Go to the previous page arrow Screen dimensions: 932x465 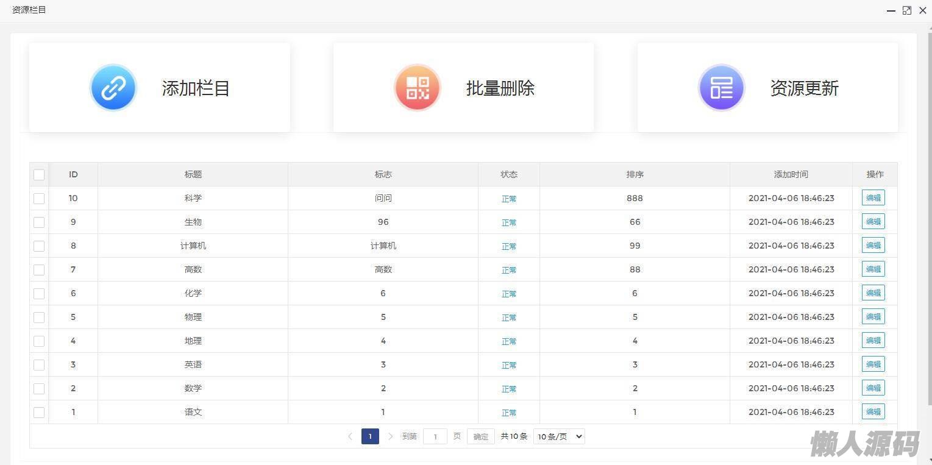click(350, 436)
